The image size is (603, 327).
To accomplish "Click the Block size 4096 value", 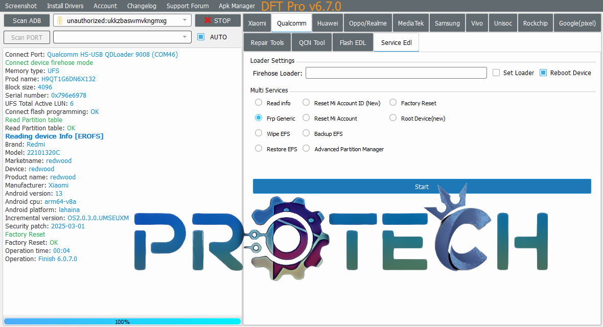I will (45, 87).
